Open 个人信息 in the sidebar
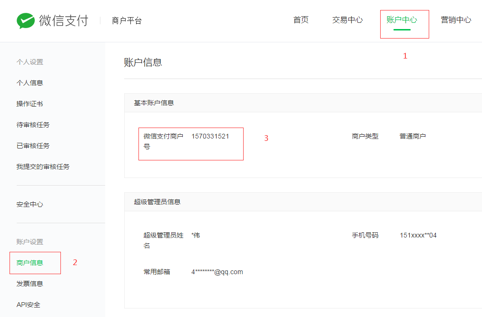Screen dimensions: 482x317 (30, 83)
